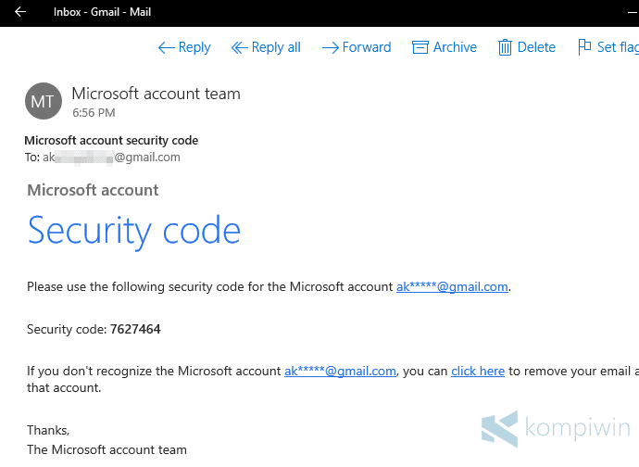
Task: Click the MT sender avatar
Action: tap(43, 102)
